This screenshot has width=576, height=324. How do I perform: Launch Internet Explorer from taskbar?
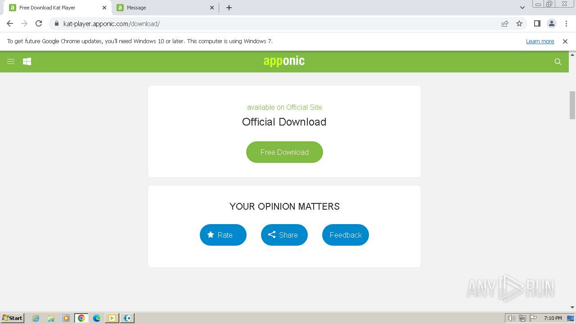tap(36, 318)
